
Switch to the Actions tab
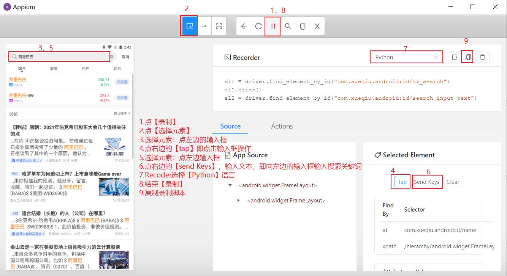[282, 126]
